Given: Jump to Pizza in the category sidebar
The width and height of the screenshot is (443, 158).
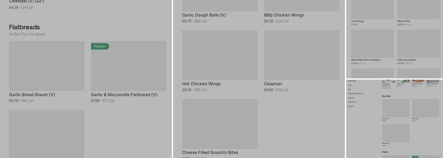Looking at the screenshot, I should point(350,85).
